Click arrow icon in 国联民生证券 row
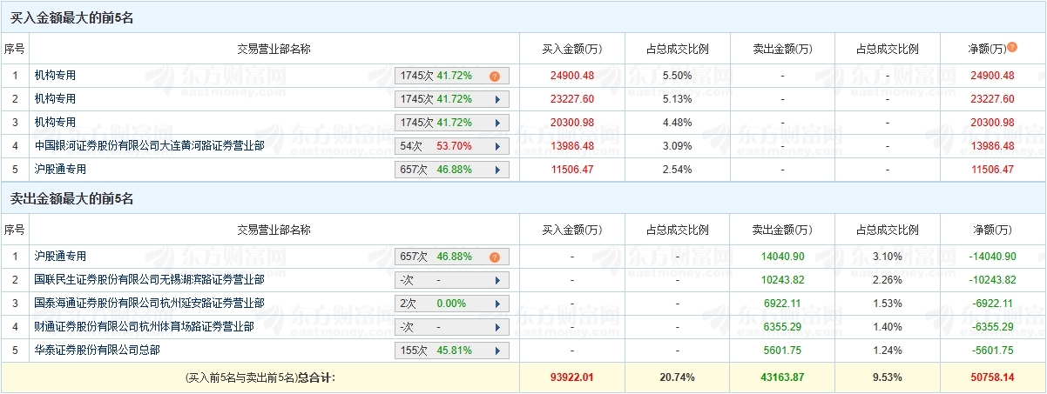The image size is (1047, 394). (x=496, y=280)
